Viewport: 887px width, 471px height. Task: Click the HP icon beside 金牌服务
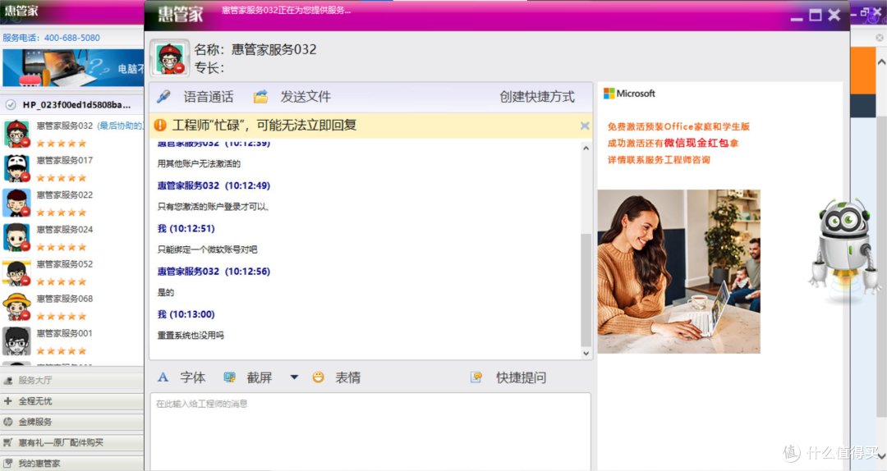pyautogui.click(x=8, y=422)
